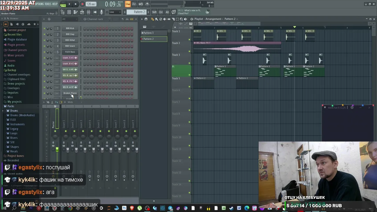Open the Channel rack toolbar button
Viewport: 377px width, 212px height.
[x=69, y=12]
